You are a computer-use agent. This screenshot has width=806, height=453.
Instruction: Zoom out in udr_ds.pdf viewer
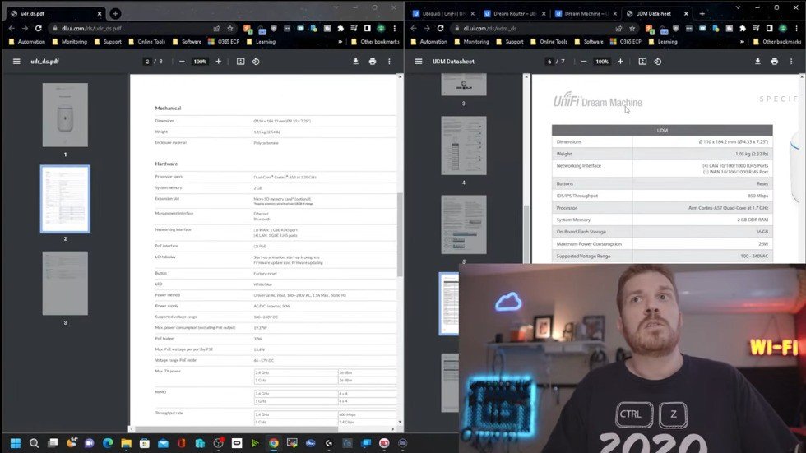(x=182, y=62)
